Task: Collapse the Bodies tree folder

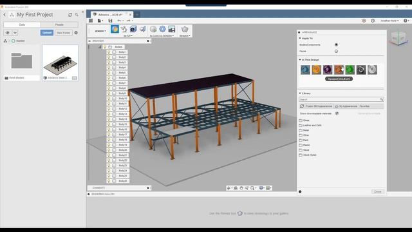Action: pyautogui.click(x=100, y=47)
